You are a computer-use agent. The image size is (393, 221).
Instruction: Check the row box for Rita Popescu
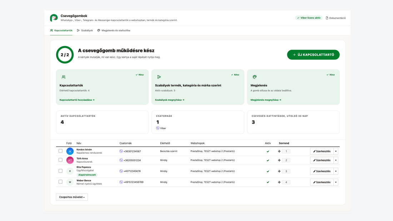coord(60,171)
